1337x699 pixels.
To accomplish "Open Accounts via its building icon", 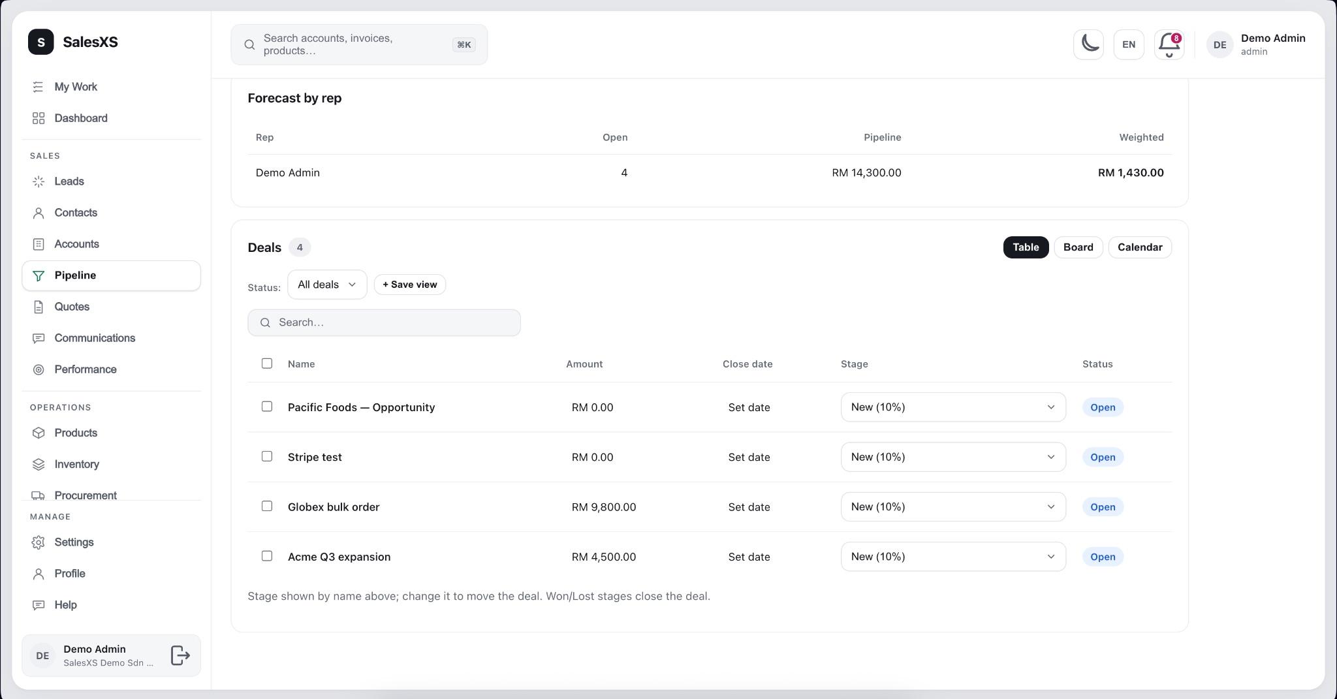I will click(39, 244).
